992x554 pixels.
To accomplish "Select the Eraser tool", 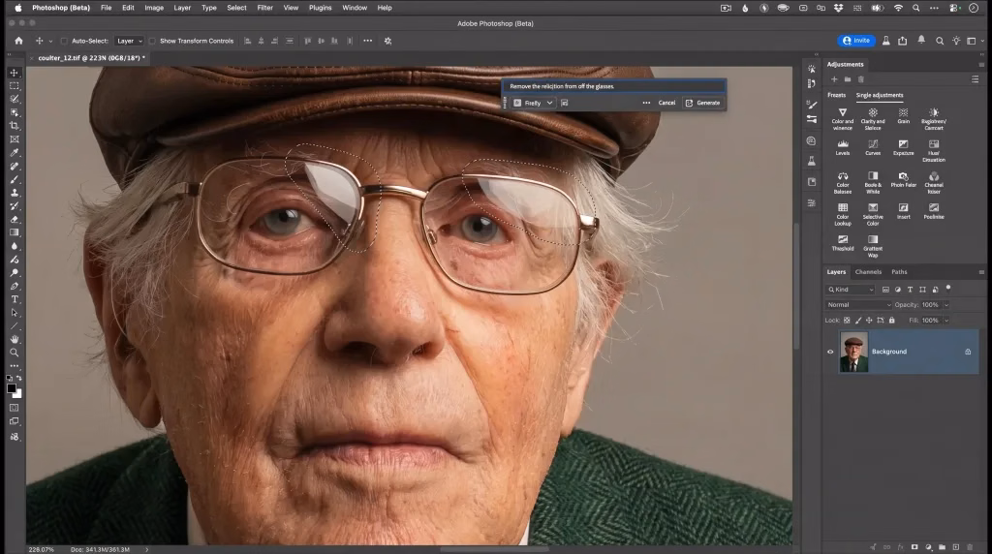I will tap(14, 220).
